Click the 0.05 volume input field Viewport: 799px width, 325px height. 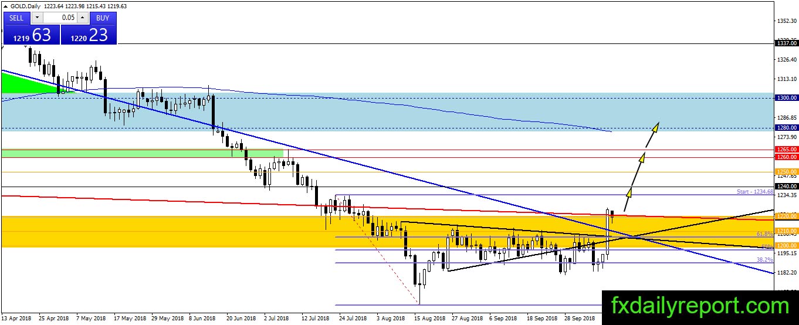tap(59, 18)
